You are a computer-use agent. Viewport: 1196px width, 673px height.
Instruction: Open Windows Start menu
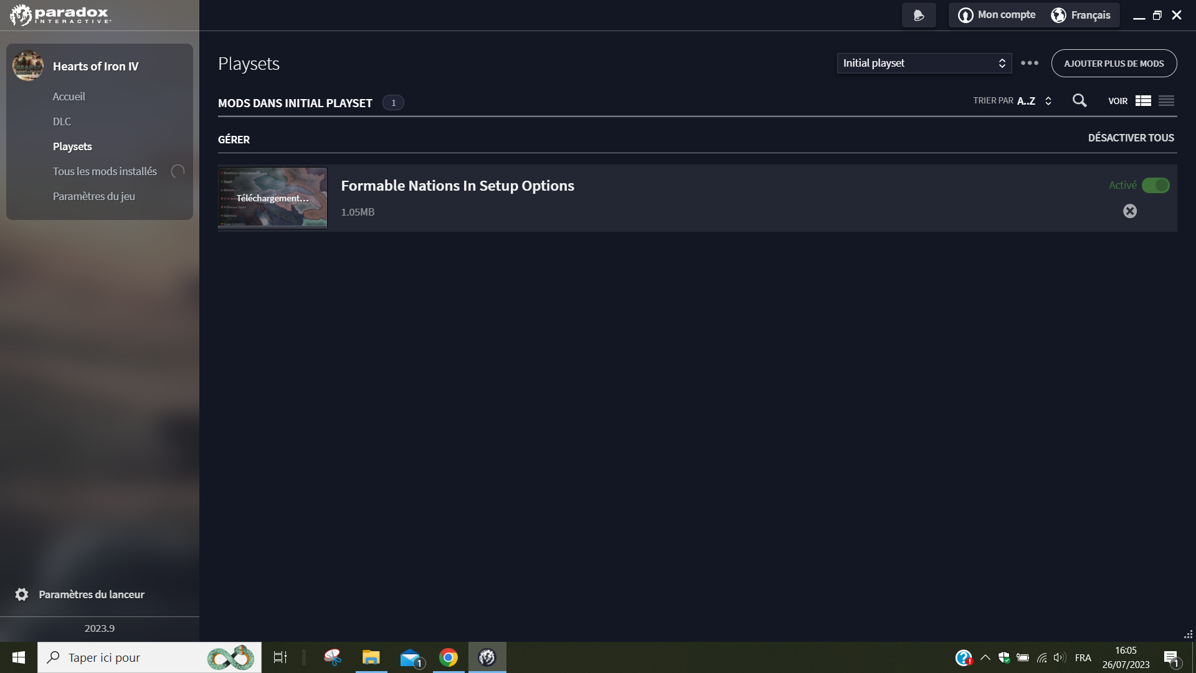18,657
